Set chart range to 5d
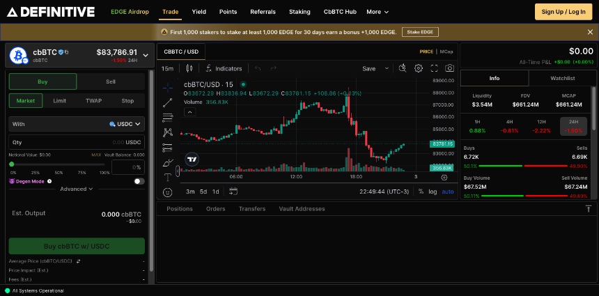599x296 pixels. pos(203,192)
